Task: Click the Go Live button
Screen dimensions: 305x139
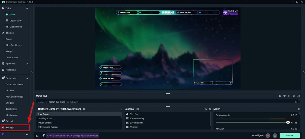Action: 289,136
